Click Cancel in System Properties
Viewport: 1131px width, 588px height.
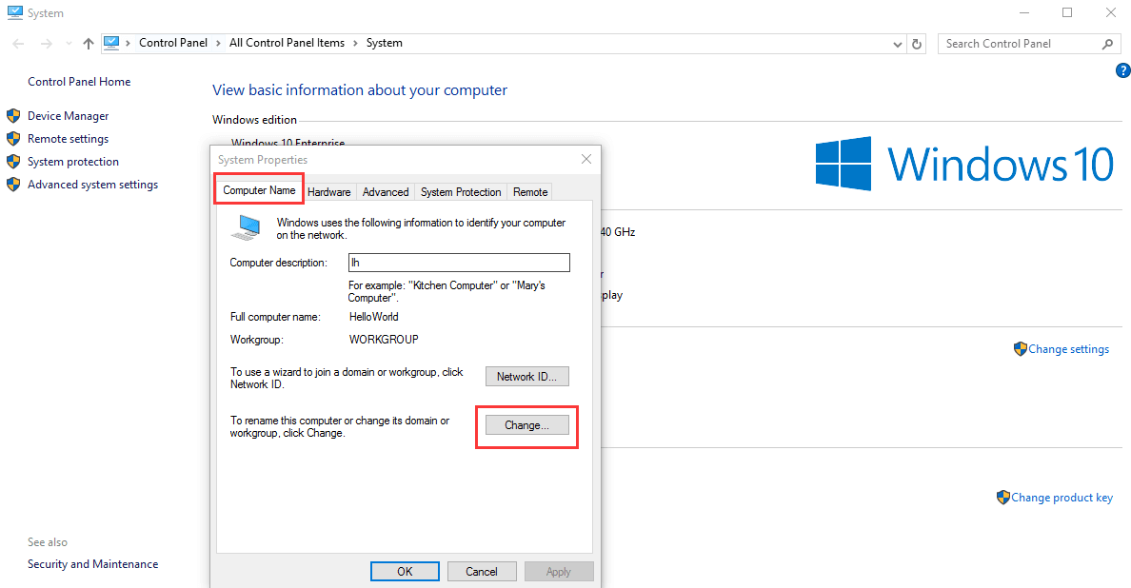pyautogui.click(x=482, y=572)
